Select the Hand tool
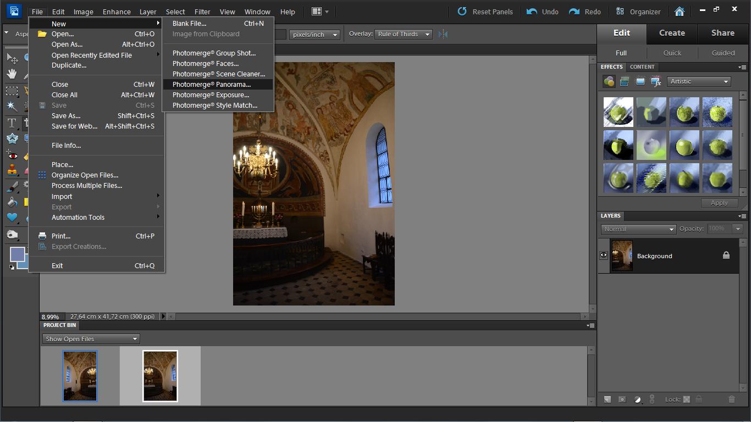Image resolution: width=751 pixels, height=422 pixels. 12,74
